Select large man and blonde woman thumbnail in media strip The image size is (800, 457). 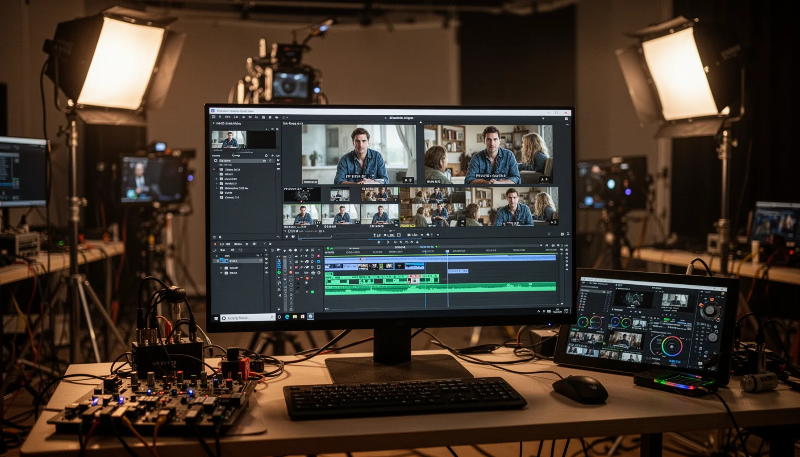pyautogui.click(x=512, y=206)
